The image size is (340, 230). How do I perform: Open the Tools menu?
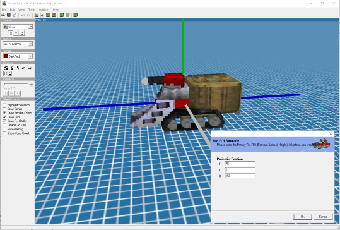point(32,9)
